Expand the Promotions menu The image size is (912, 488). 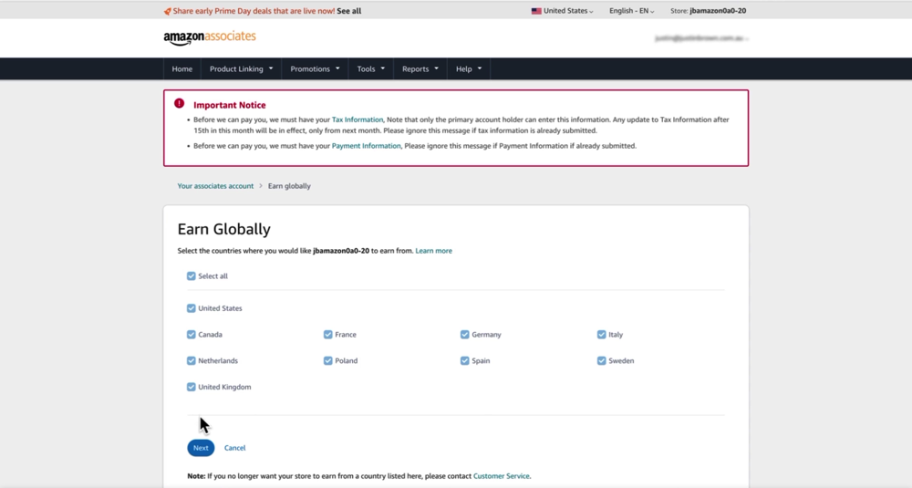click(x=315, y=68)
